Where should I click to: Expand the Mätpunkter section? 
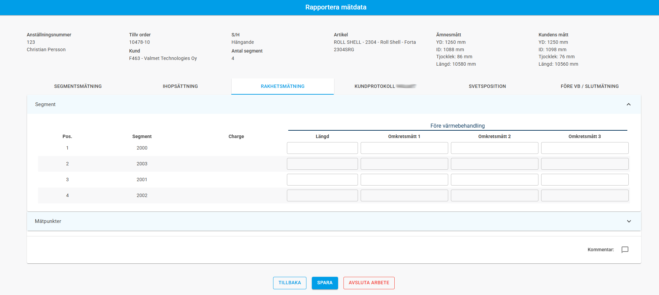628,221
